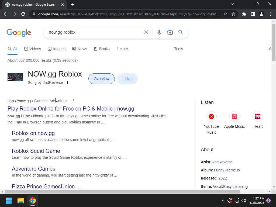Open options next to Song by 2ndReverse
The height and width of the screenshot is (207, 276).
click(x=67, y=82)
